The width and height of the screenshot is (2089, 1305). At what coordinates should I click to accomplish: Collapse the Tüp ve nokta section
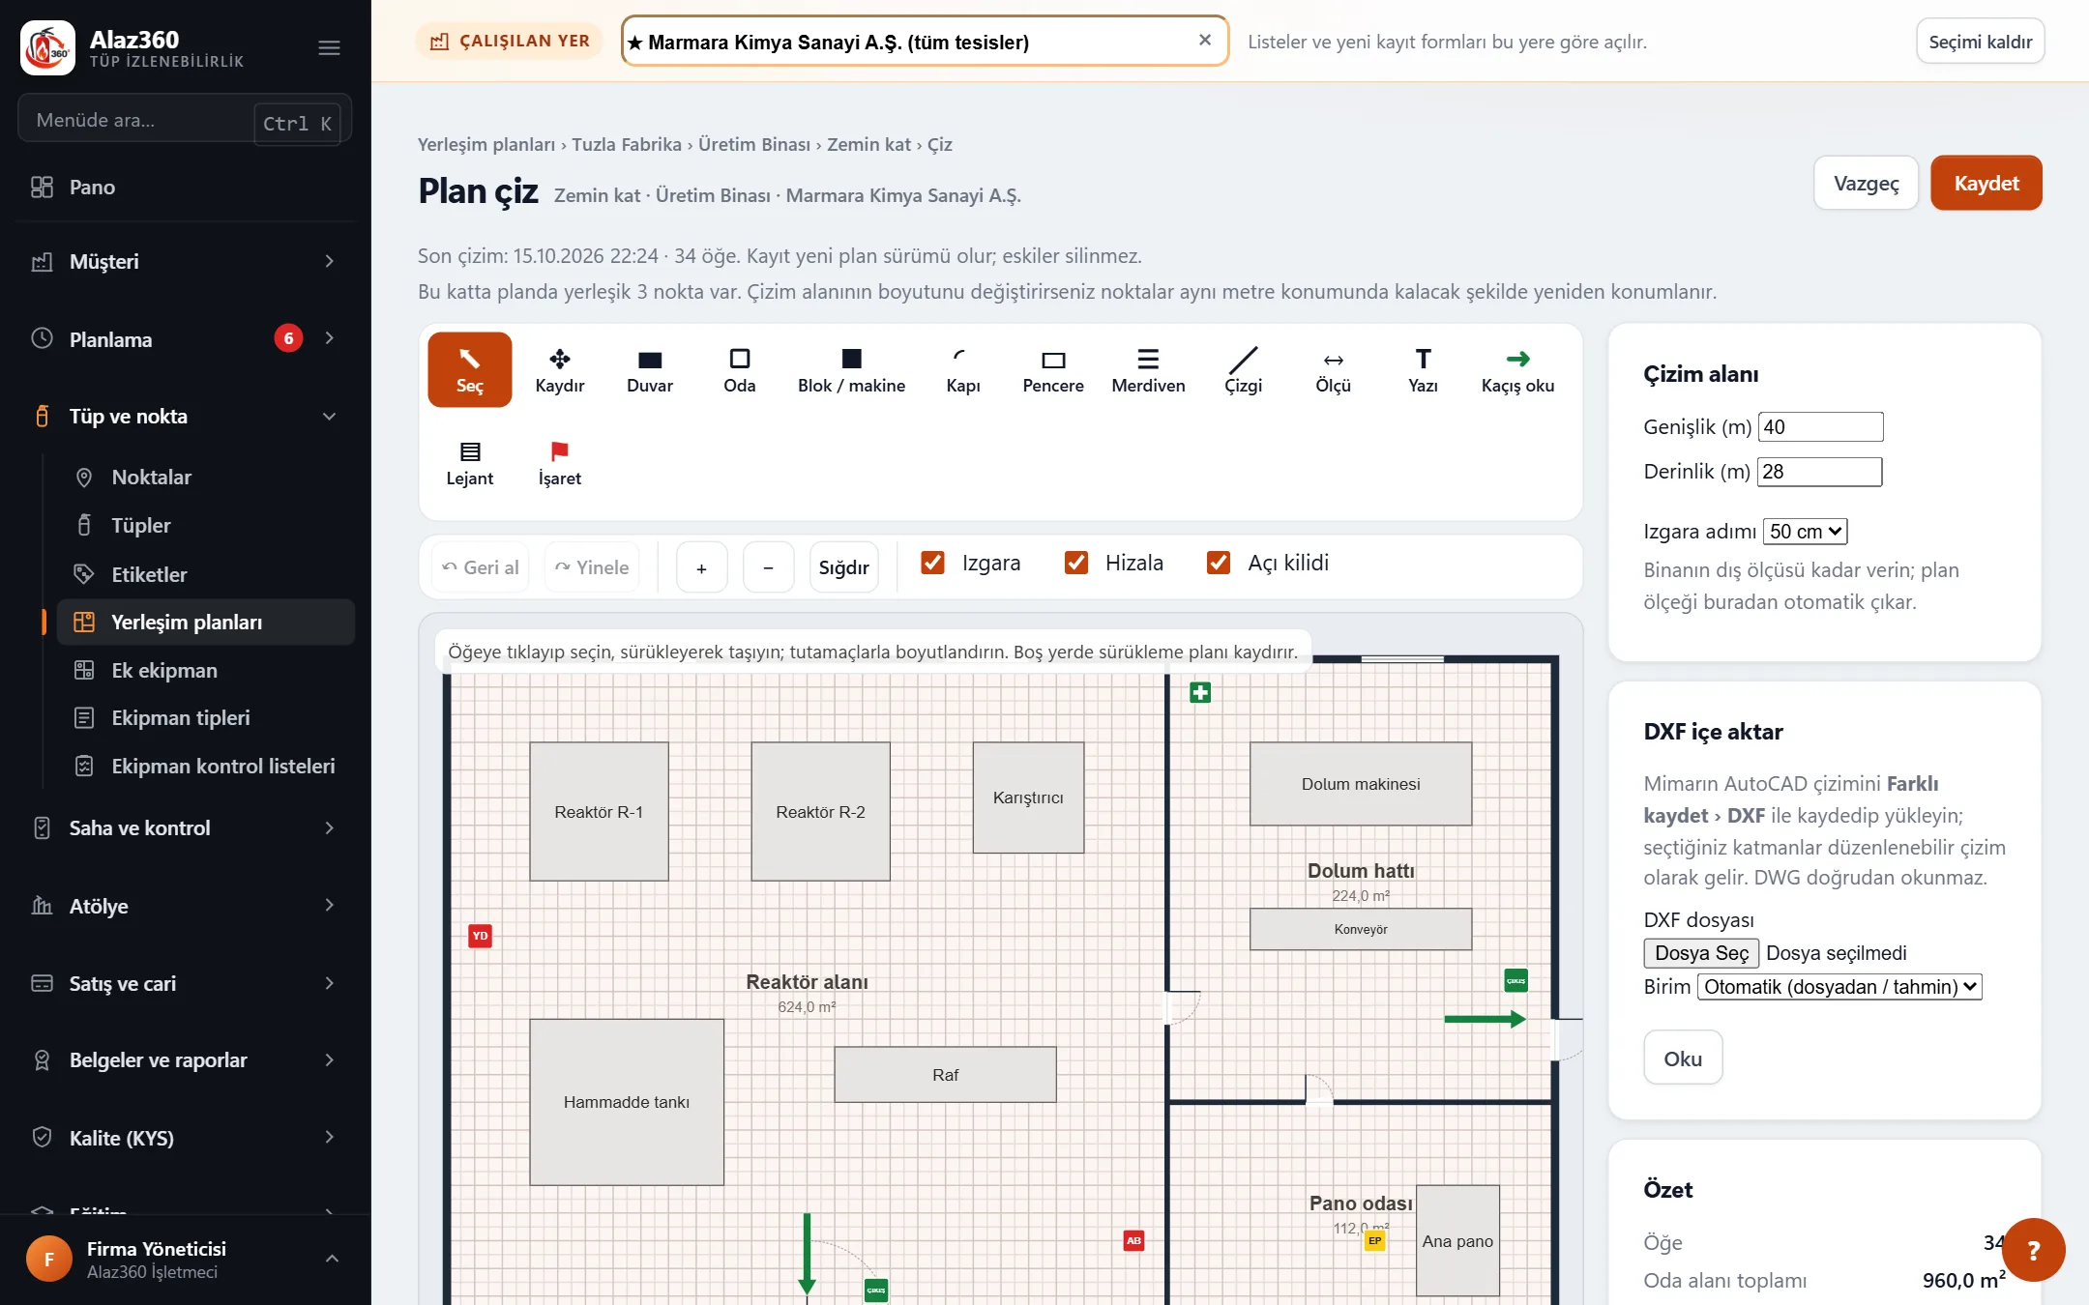pos(185,417)
